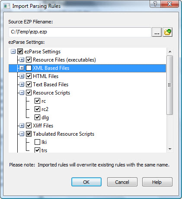Uncheck the dlg checkbox
This screenshot has height=199, width=182.
point(37,117)
